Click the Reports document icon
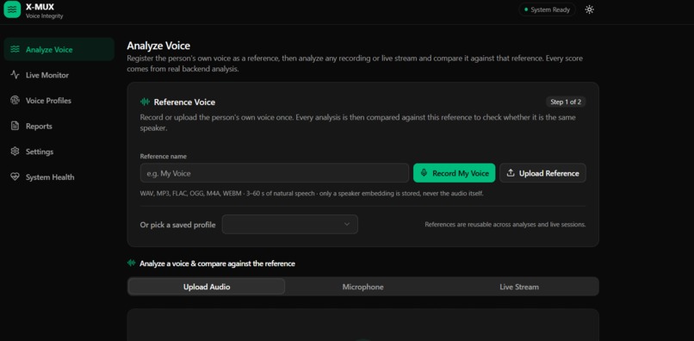This screenshot has width=694, height=341. (15, 127)
